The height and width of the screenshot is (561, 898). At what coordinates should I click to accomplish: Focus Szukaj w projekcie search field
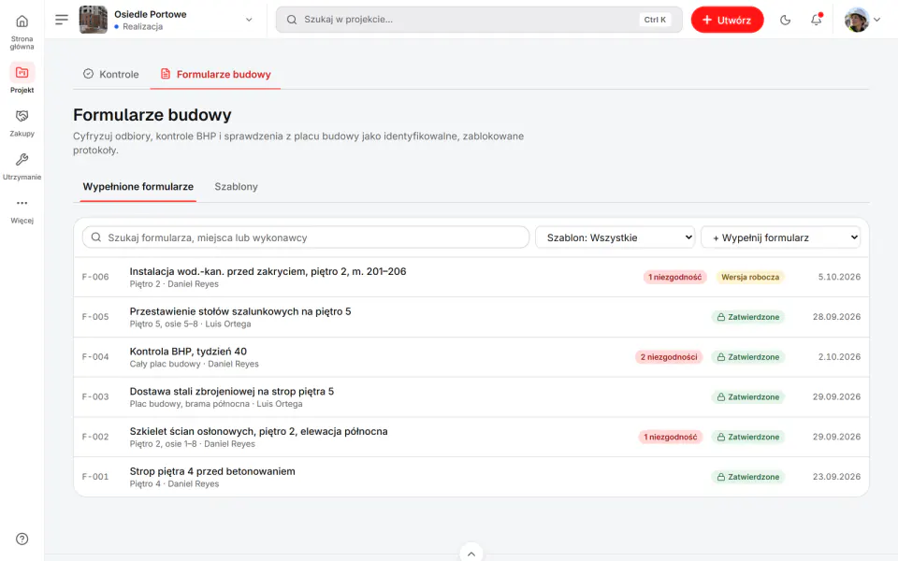tap(479, 20)
